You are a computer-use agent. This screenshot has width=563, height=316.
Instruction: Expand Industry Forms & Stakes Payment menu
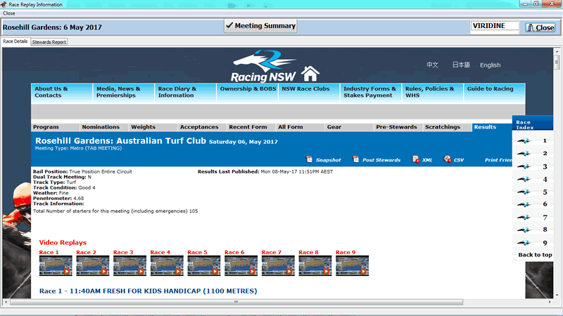370,93
